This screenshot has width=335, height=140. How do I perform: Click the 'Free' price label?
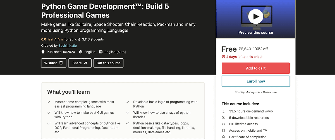point(229,49)
